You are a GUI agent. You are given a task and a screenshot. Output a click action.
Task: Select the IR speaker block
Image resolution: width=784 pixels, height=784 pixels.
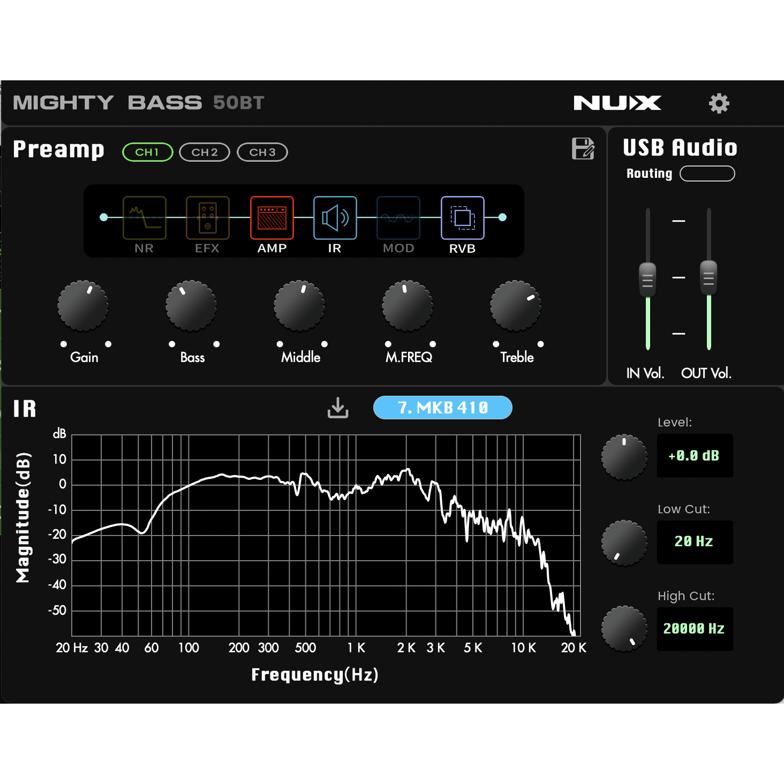[335, 217]
